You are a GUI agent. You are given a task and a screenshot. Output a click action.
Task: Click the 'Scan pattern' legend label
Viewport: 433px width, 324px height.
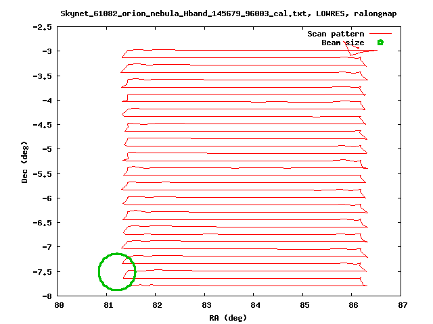click(x=336, y=34)
